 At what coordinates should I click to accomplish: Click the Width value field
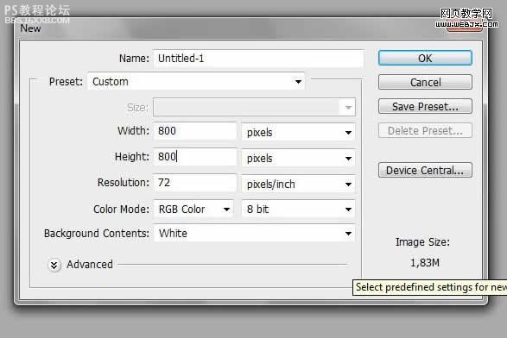coord(195,131)
